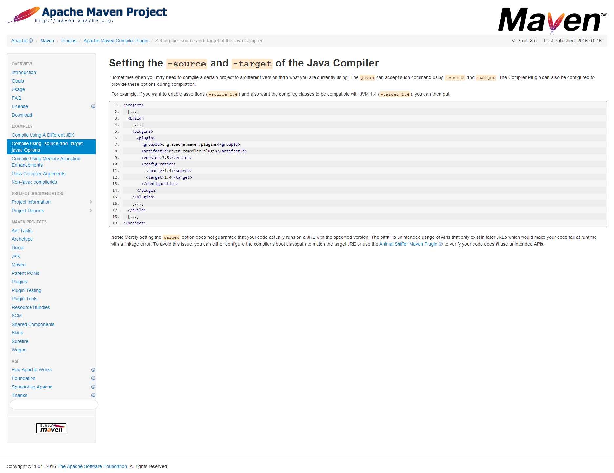
Task: Click the Maven logo at top right
Action: pyautogui.click(x=552, y=20)
